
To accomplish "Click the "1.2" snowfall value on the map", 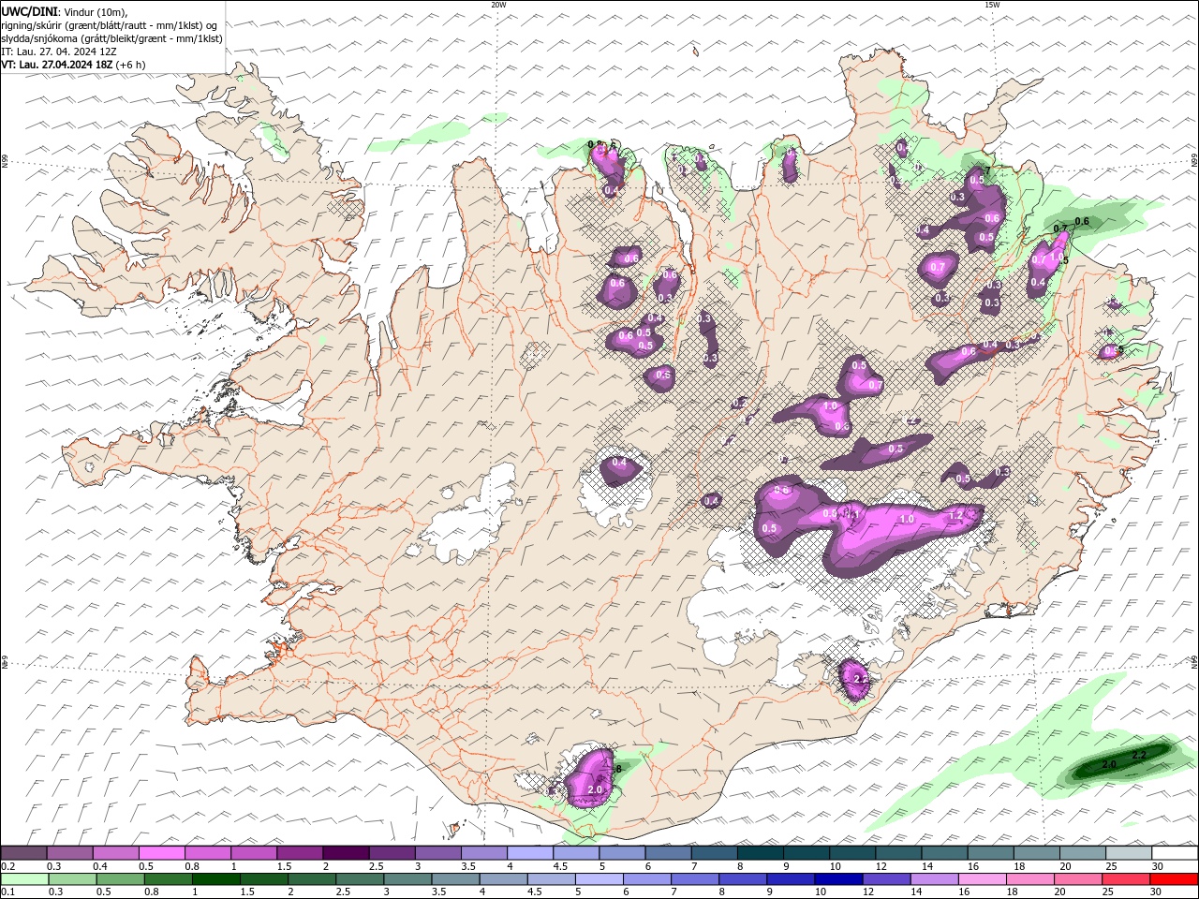I will pyautogui.click(x=955, y=515).
